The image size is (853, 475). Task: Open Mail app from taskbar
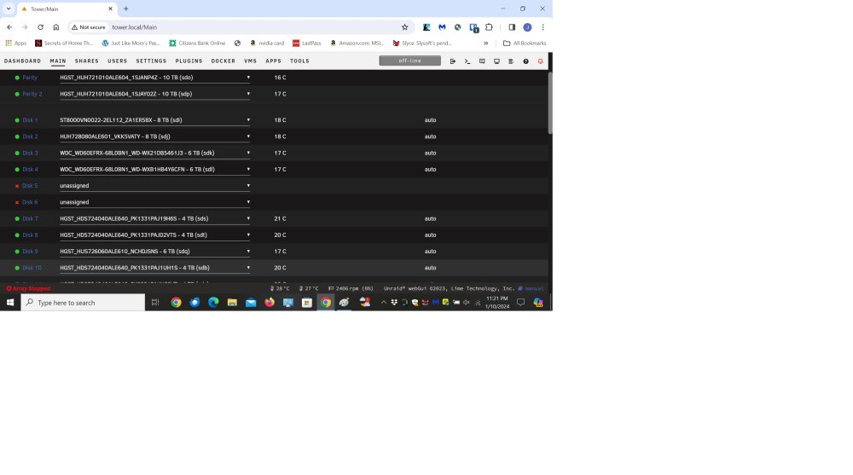point(251,303)
